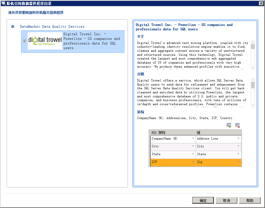Open the Zip domain dropdown

click(238, 162)
